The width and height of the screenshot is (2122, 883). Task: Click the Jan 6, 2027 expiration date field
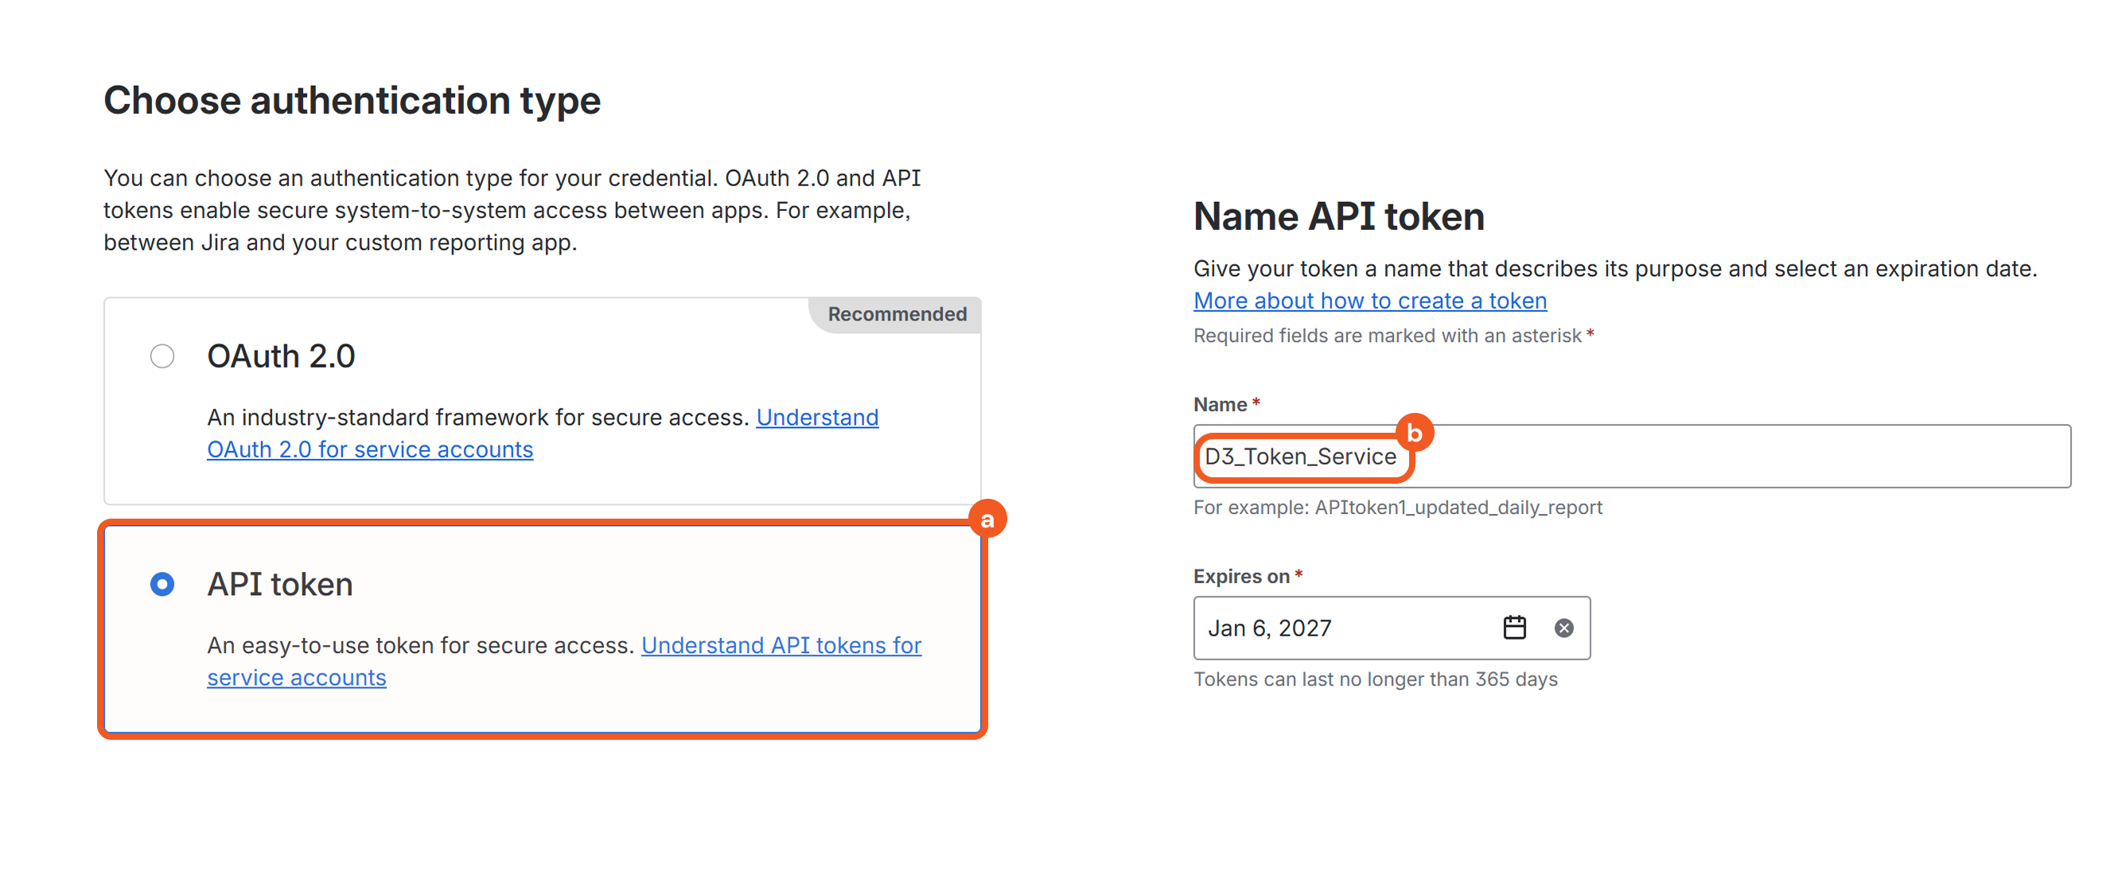coord(1343,628)
